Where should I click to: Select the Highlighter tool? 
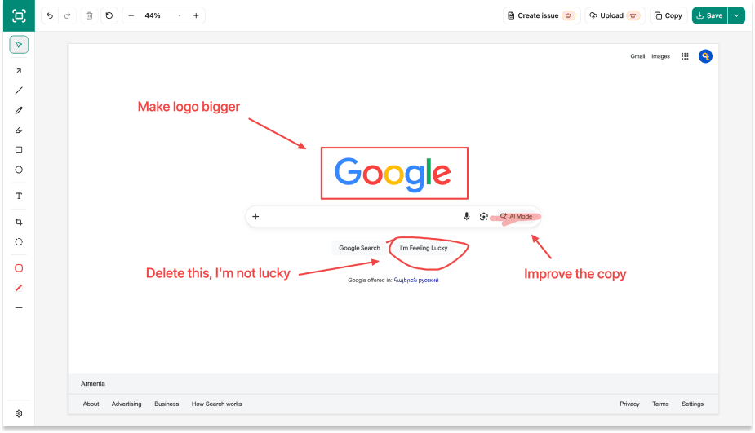click(19, 130)
